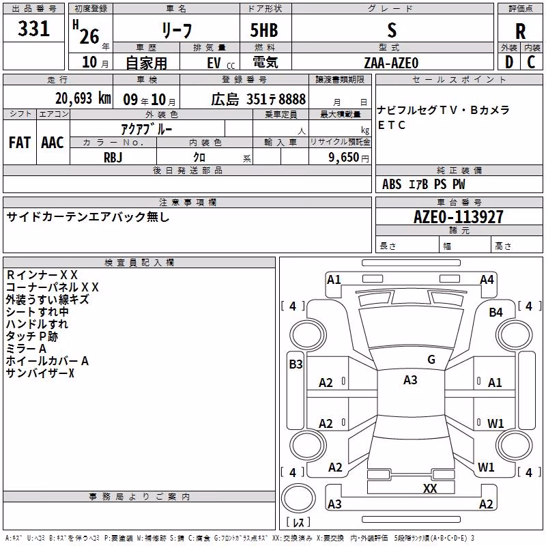This screenshot has height=546, width=546.
Task: Select the 長さ dimension field
Action: tap(407, 244)
